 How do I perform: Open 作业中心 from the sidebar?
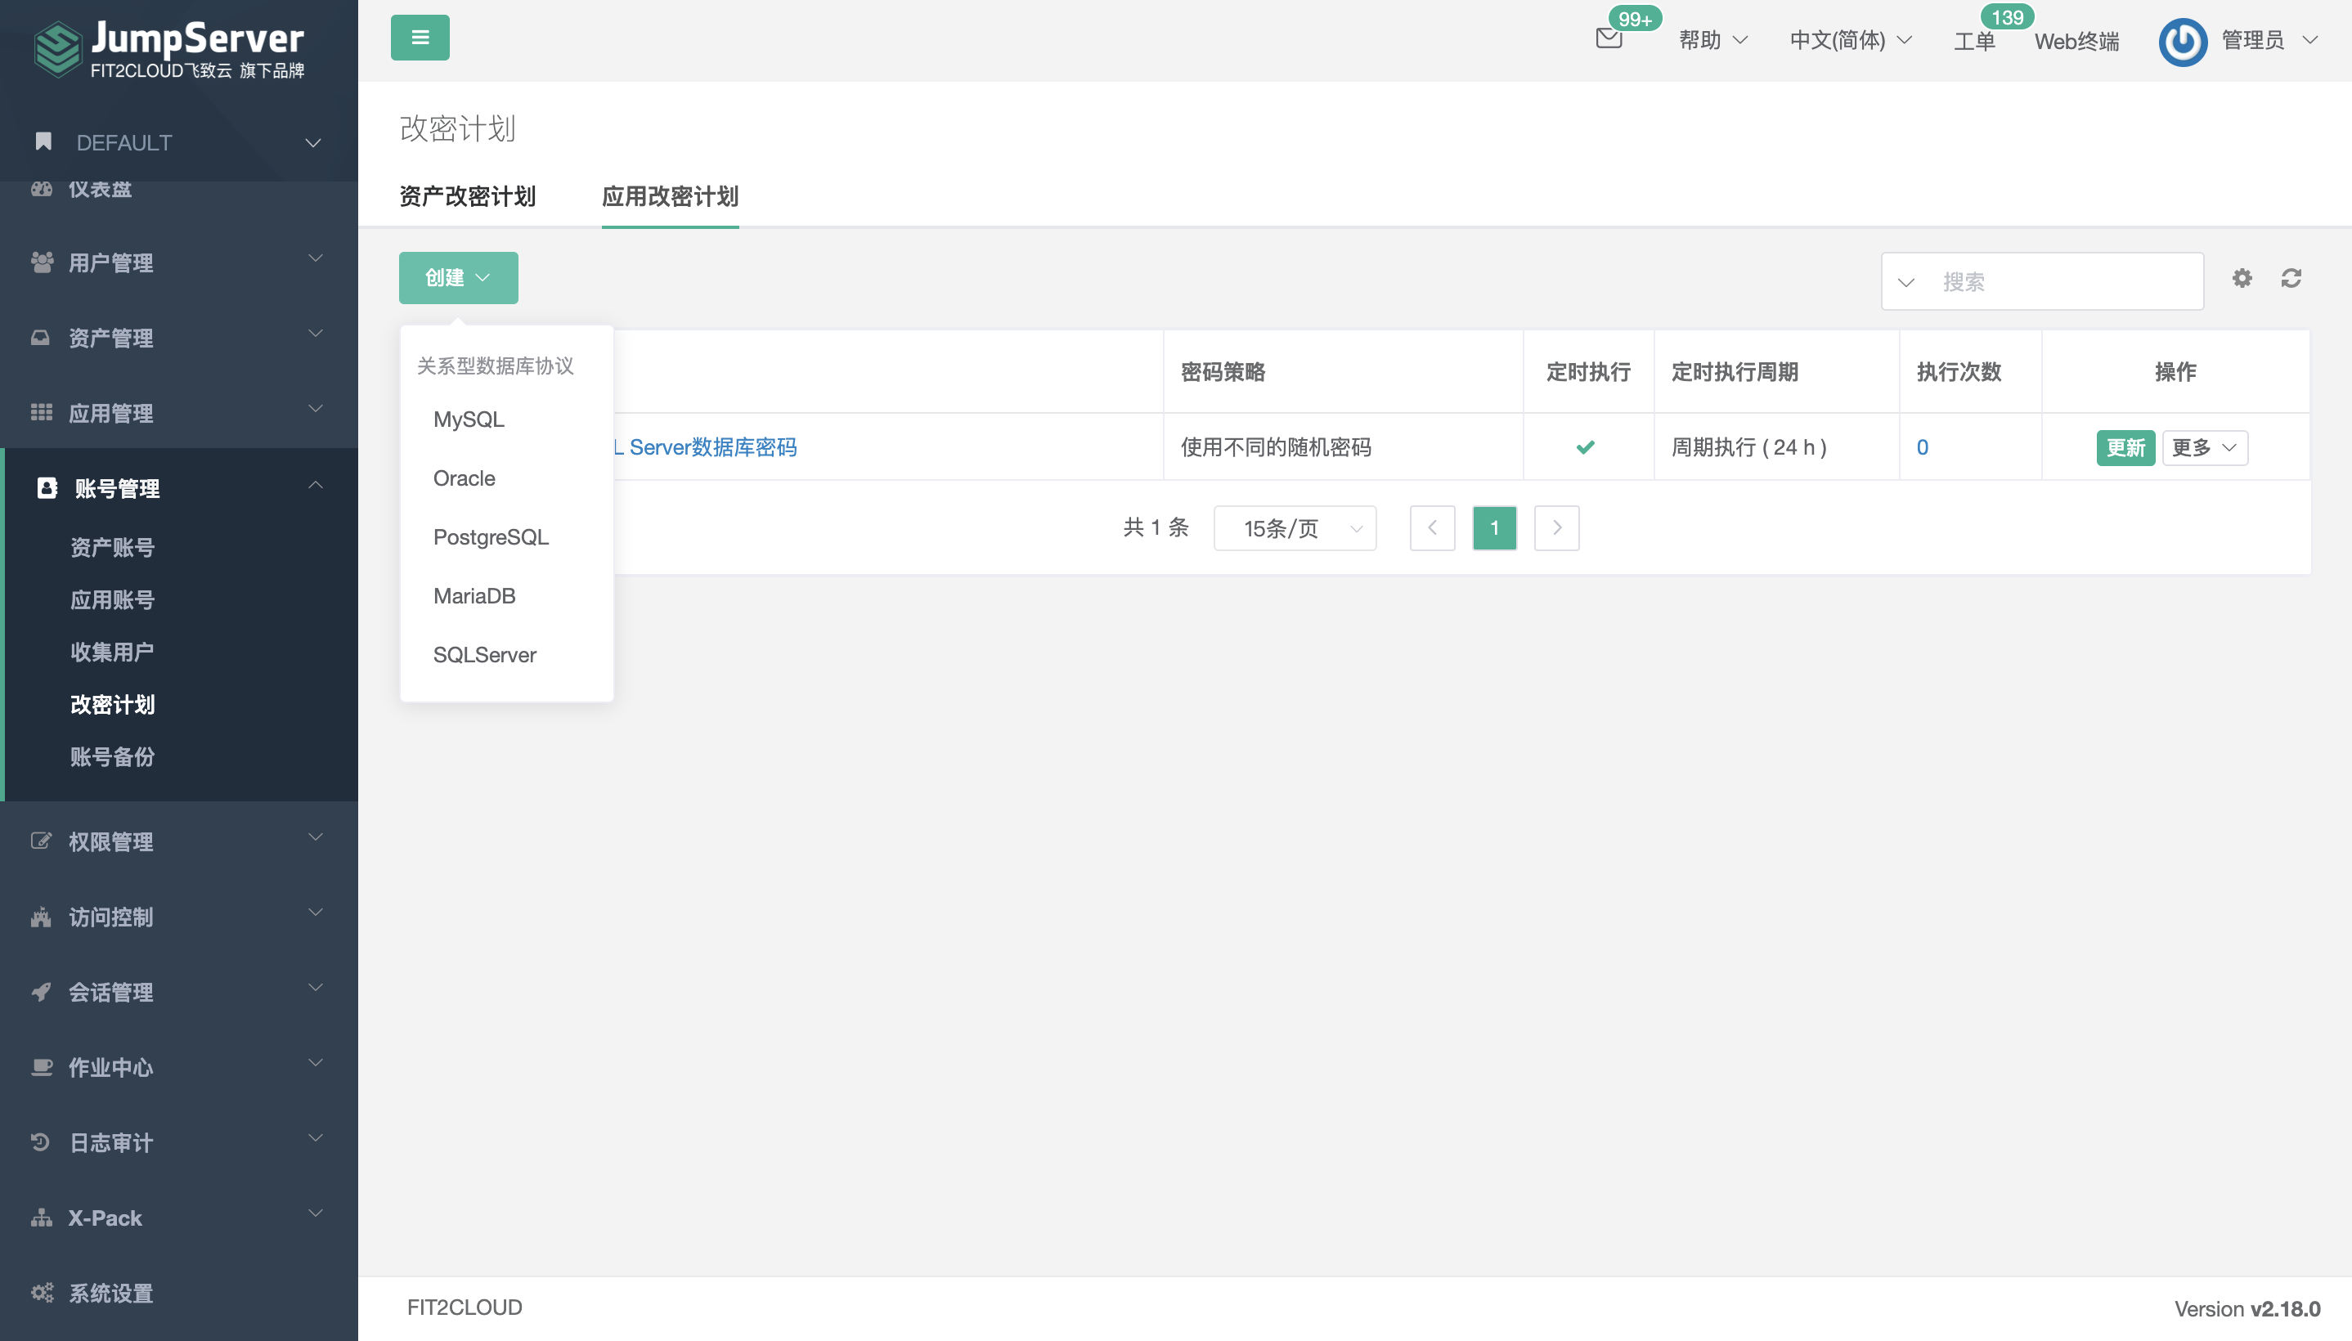tap(111, 1067)
